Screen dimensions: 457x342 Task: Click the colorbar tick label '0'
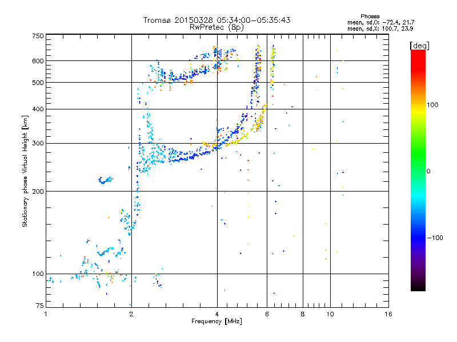pos(428,172)
